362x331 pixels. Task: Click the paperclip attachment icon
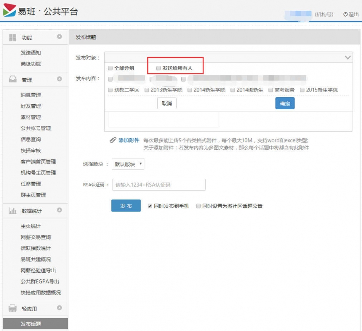pos(113,140)
